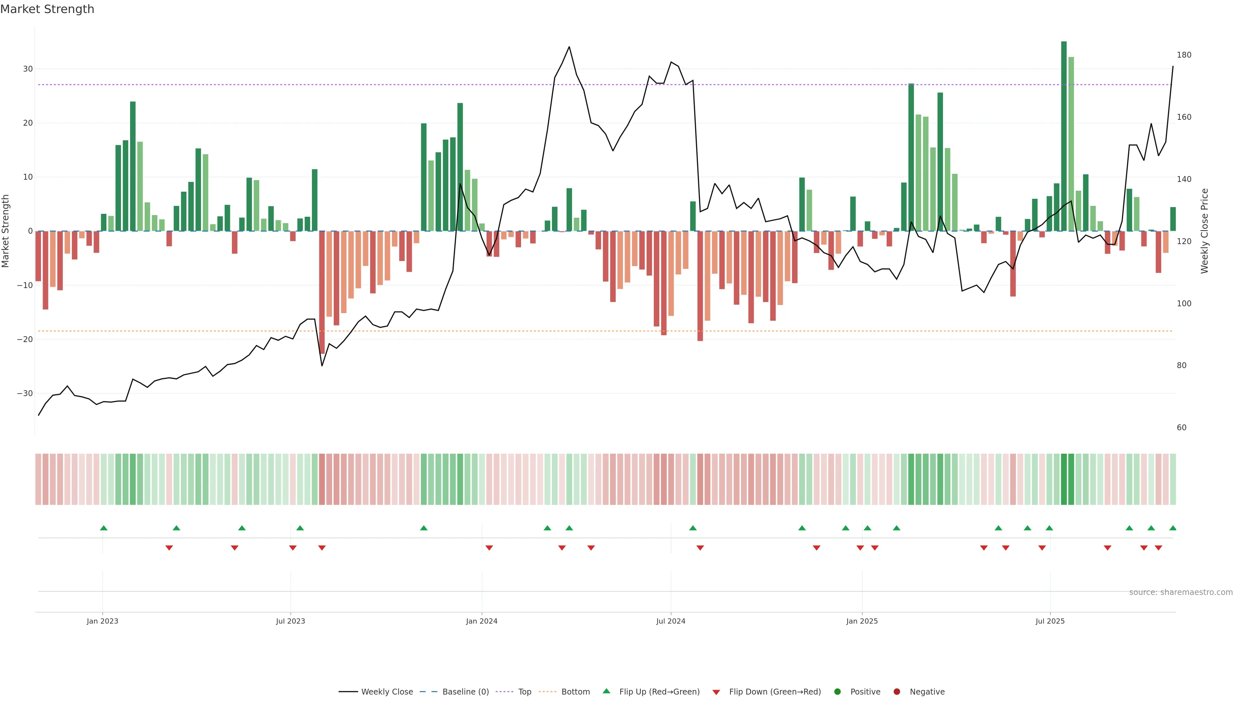Click the darkest green heatmap strip cell

(x=1064, y=479)
